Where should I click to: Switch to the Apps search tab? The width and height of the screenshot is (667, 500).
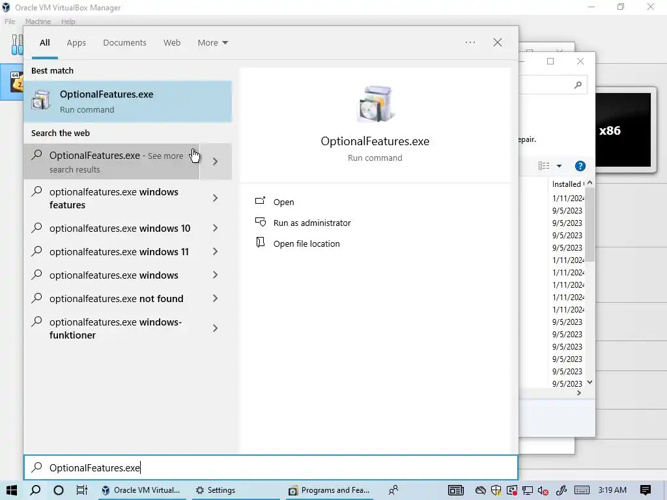click(x=76, y=42)
